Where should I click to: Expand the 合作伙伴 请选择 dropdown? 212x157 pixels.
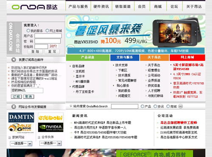coord(50,143)
